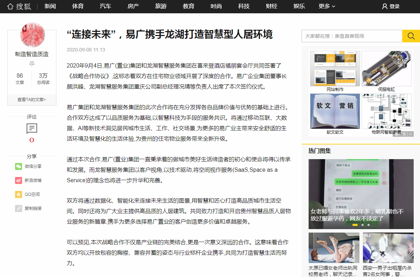Open the 伺服电缸 ad thumbnail
420x277 pixels.
click(x=386, y=69)
